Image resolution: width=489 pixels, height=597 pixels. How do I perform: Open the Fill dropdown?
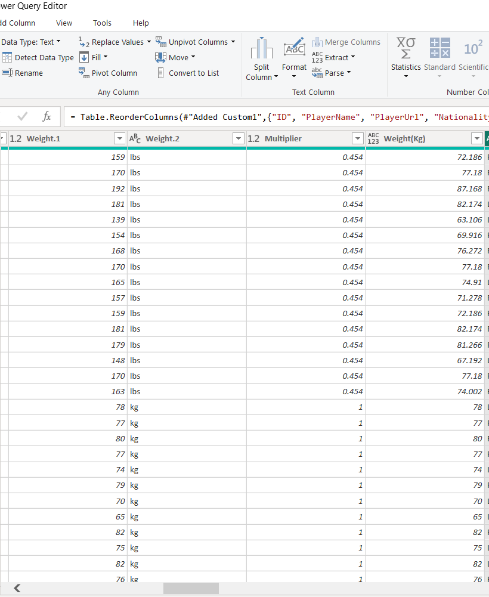(x=94, y=57)
